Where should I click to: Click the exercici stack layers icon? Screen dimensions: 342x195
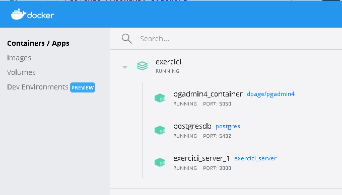142,66
